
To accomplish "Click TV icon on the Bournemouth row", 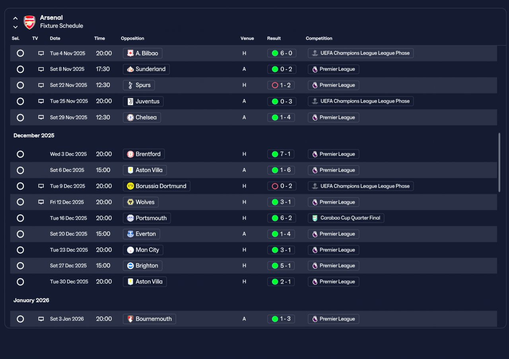I will pyautogui.click(x=41, y=319).
